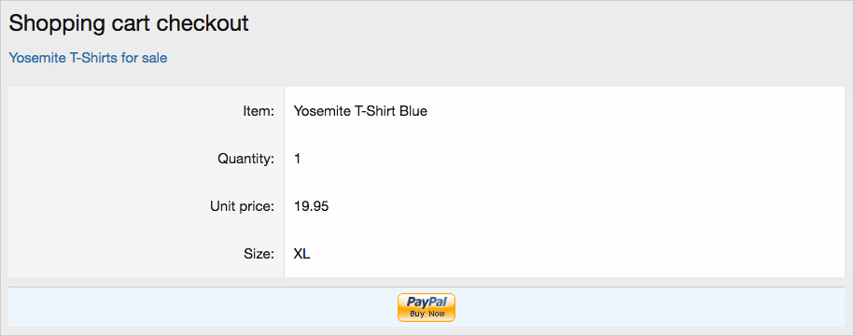Image resolution: width=854 pixels, height=336 pixels.
Task: Click the Shopping cart checkout heading
Action: [x=129, y=23]
